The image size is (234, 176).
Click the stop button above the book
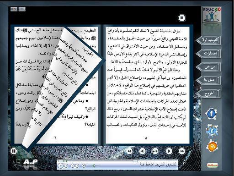[x=182, y=18]
